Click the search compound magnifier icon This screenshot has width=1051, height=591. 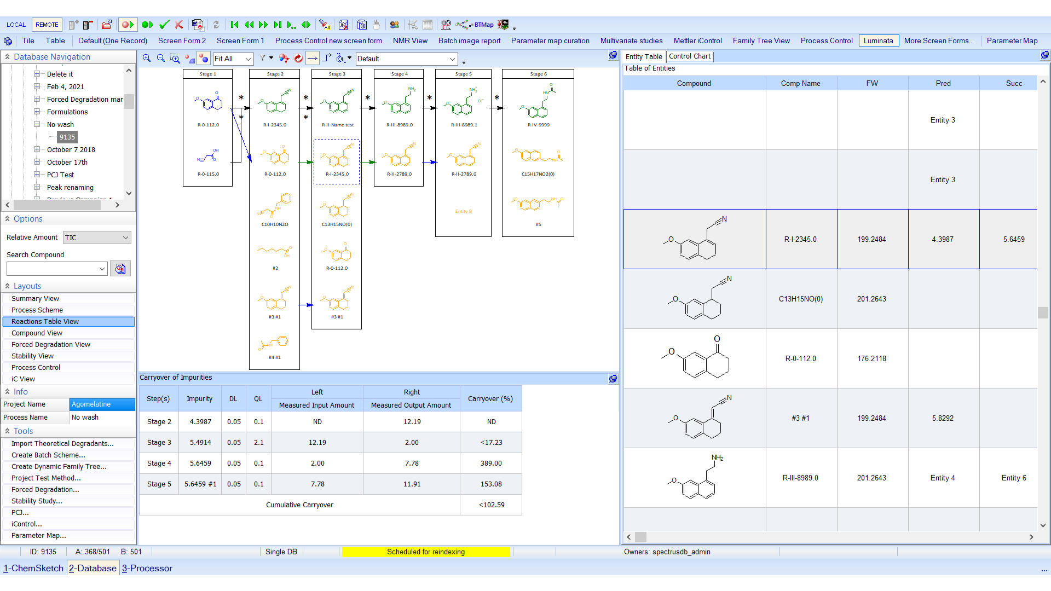(x=120, y=269)
